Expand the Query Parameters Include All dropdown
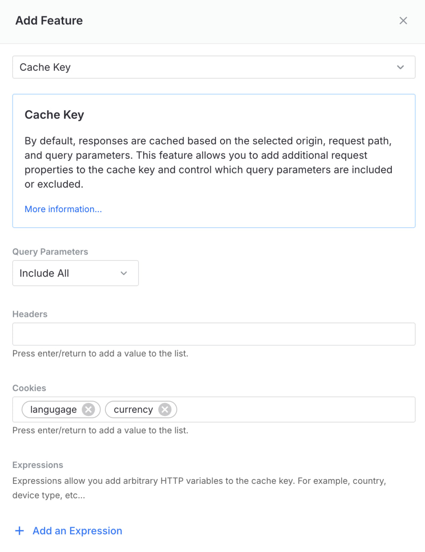425x552 pixels. click(x=75, y=273)
